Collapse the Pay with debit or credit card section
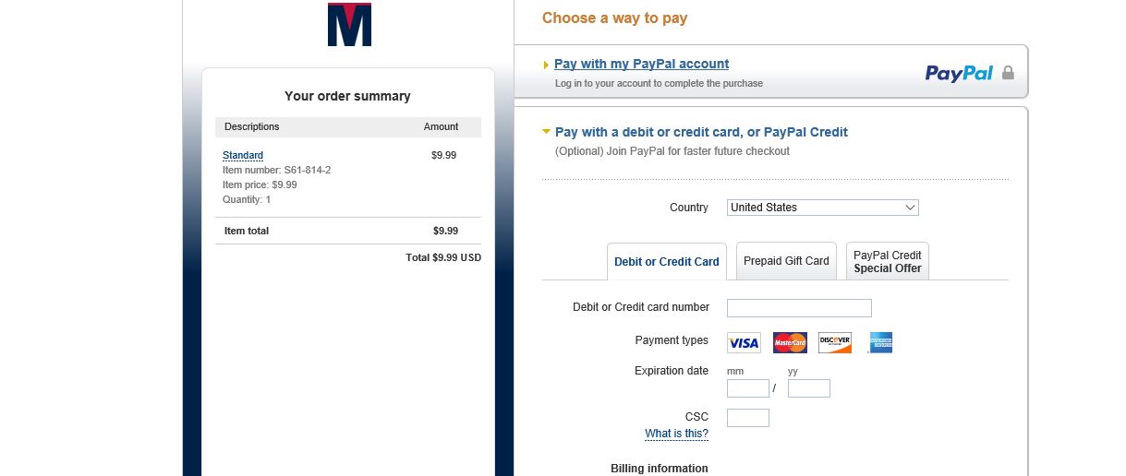 click(x=546, y=132)
